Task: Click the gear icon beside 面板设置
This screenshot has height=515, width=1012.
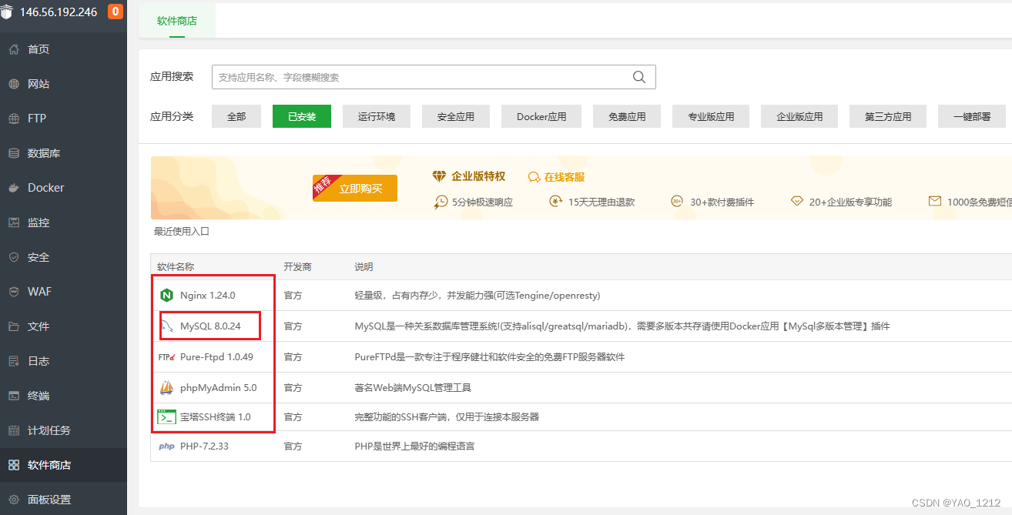Action: click(x=14, y=500)
